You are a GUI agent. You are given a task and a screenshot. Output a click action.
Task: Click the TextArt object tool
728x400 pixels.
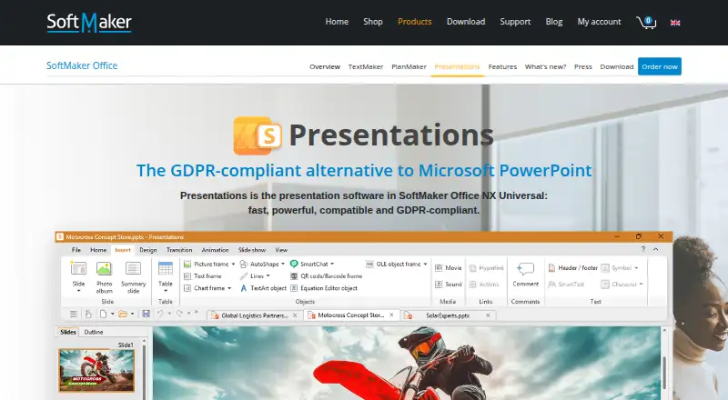click(x=263, y=288)
